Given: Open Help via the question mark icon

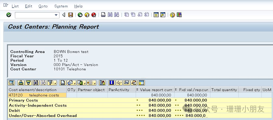Looking at the screenshot, I should point(172,15).
